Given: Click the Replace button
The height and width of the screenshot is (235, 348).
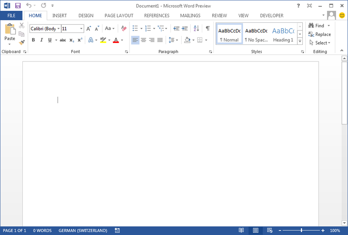Looking at the screenshot, I should click(x=320, y=34).
